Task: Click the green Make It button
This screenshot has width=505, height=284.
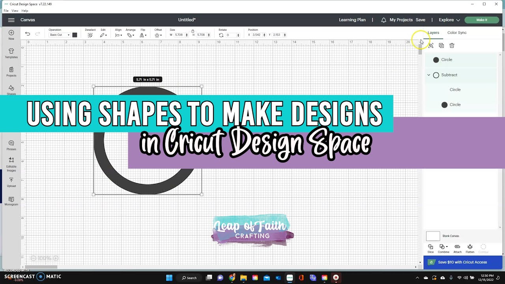Action: (482, 20)
